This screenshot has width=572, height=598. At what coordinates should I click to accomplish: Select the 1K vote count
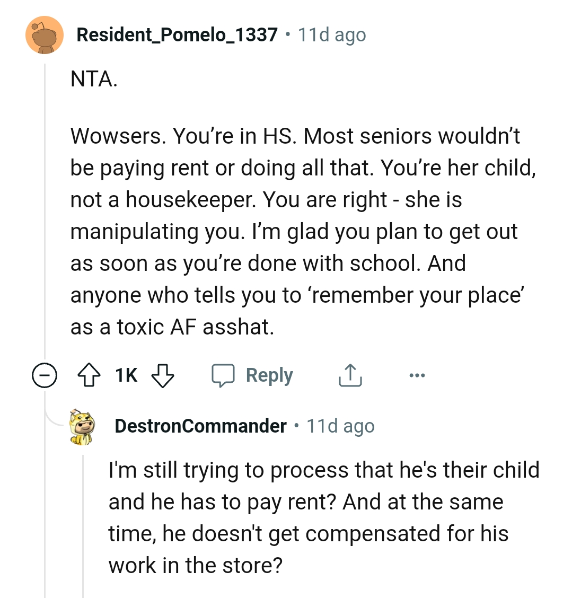point(126,375)
